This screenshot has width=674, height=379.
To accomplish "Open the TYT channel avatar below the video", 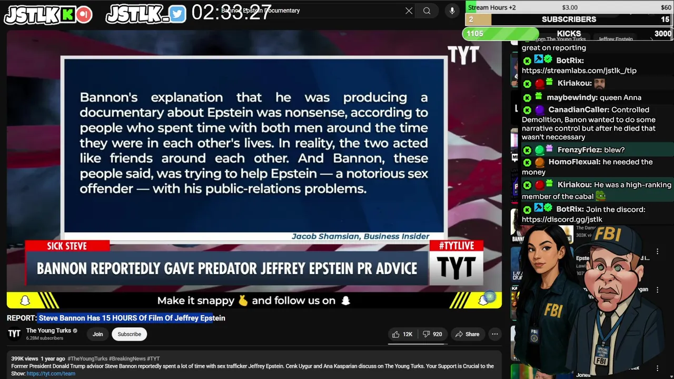I will point(14,334).
